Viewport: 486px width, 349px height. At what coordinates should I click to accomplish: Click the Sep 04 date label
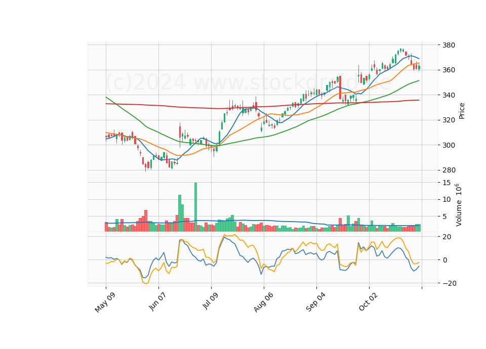(315, 302)
